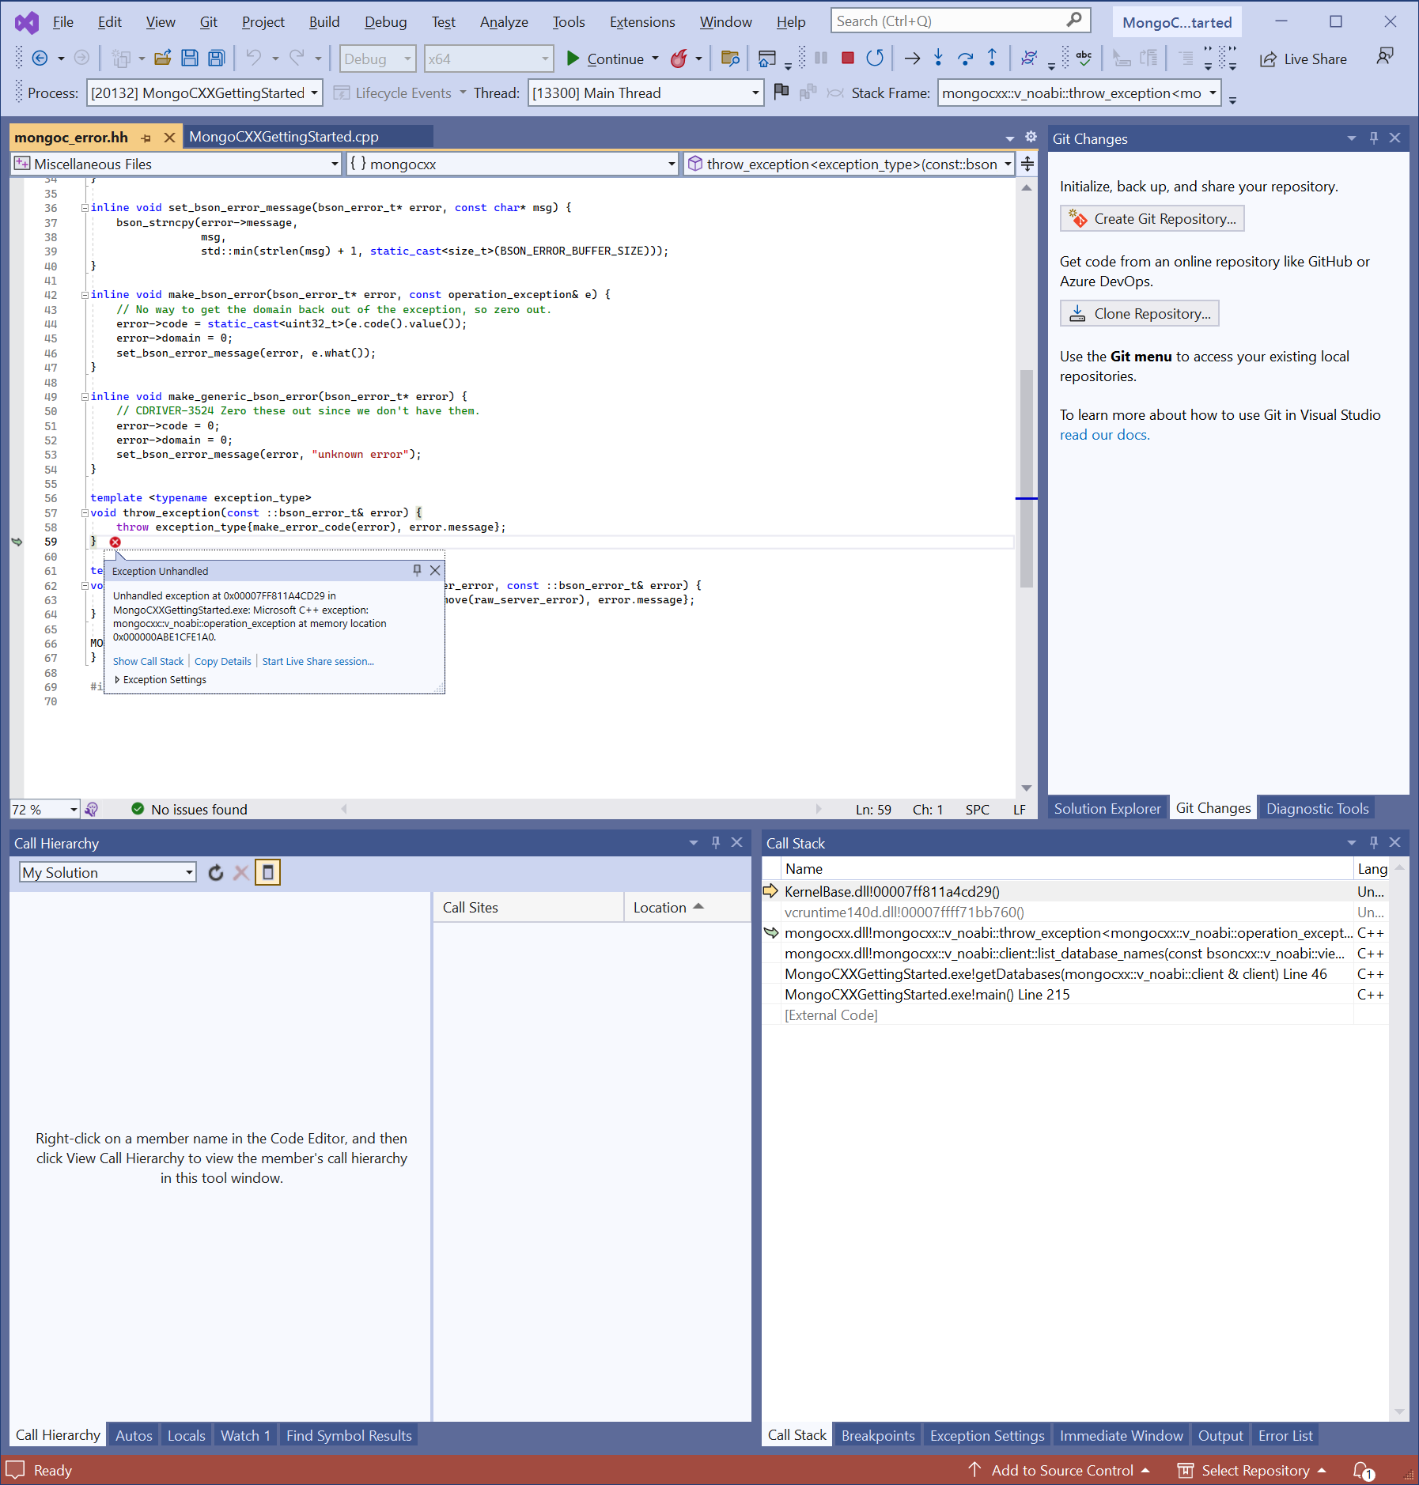Pin the Exception Unhandled popup
Image resolution: width=1419 pixels, height=1485 pixels.
pyautogui.click(x=417, y=570)
